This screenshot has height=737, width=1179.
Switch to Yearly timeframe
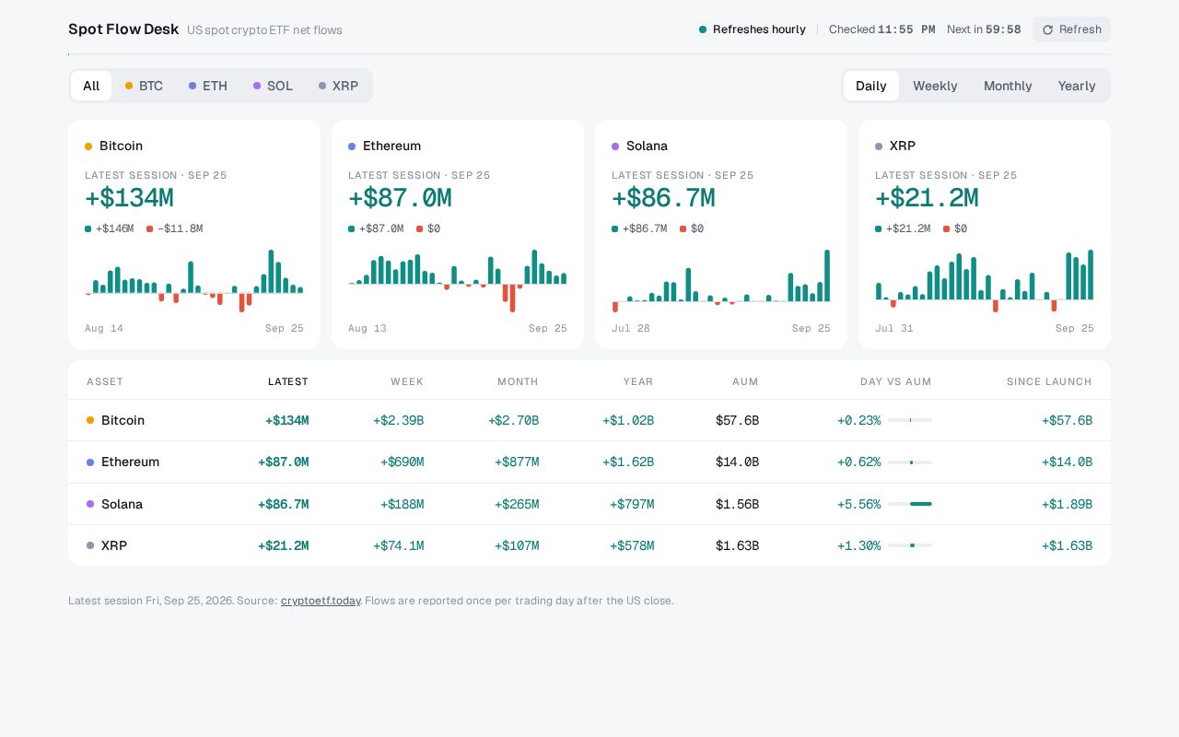(x=1077, y=86)
